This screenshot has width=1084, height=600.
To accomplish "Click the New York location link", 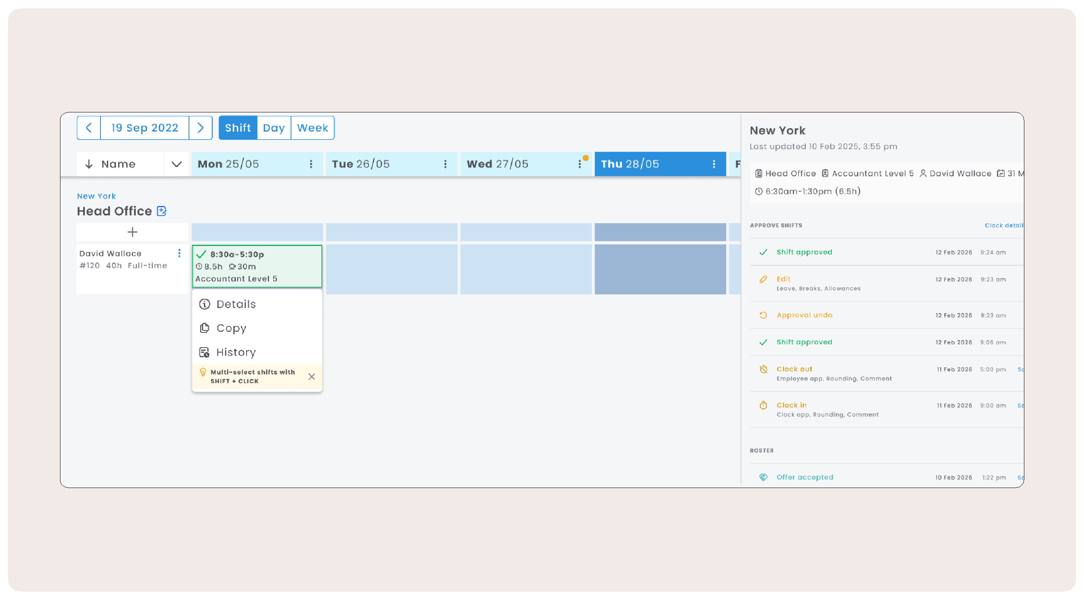I will pyautogui.click(x=96, y=196).
